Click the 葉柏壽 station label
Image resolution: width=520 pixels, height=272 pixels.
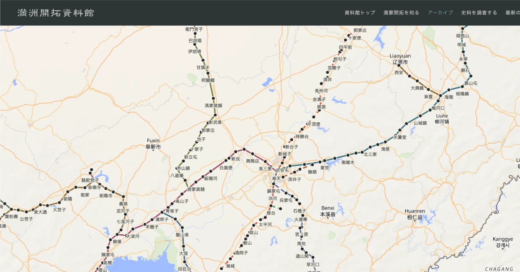click(x=11, y=216)
